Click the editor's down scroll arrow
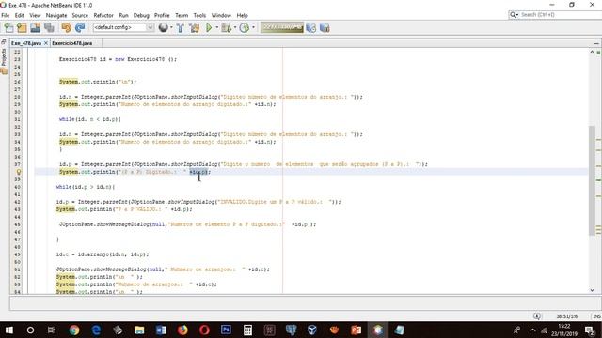This screenshot has height=338, width=602. (592, 290)
